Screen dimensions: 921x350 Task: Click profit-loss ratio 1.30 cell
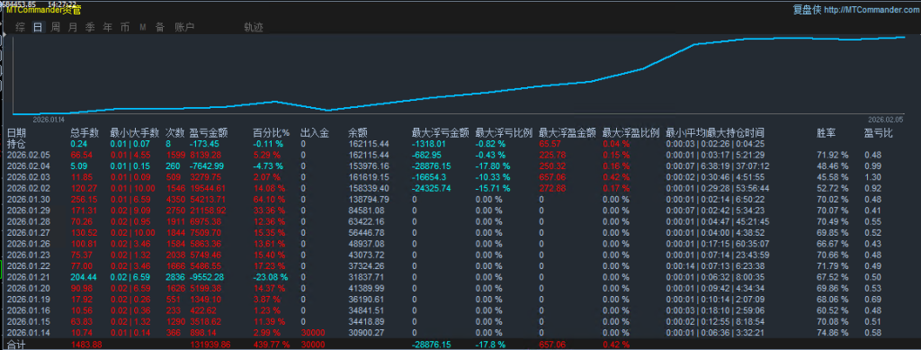(x=872, y=177)
